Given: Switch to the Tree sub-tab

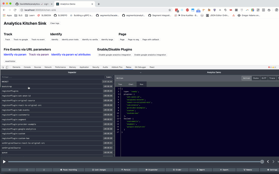Looking at the screenshot, I should 120,84.
